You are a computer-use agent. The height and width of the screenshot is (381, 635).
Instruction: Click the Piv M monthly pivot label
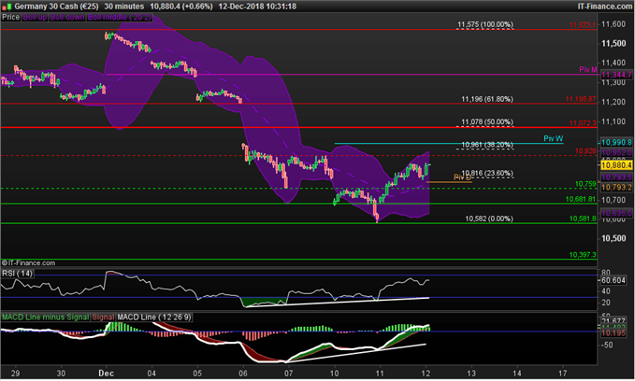pos(587,69)
